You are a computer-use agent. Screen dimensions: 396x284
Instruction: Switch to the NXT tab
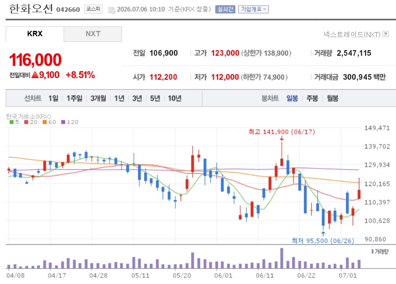93,34
